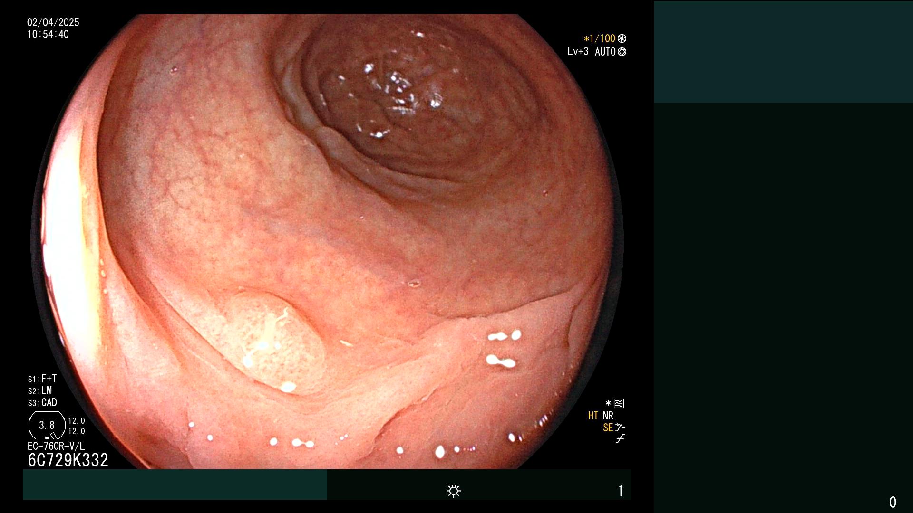Click the teal header block in right panel
Image resolution: width=913 pixels, height=513 pixels.
783,52
